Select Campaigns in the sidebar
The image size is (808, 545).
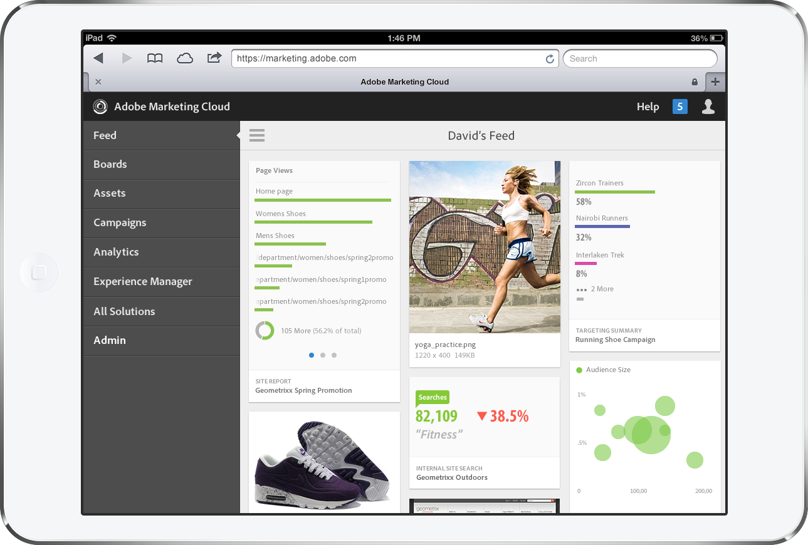coord(120,222)
